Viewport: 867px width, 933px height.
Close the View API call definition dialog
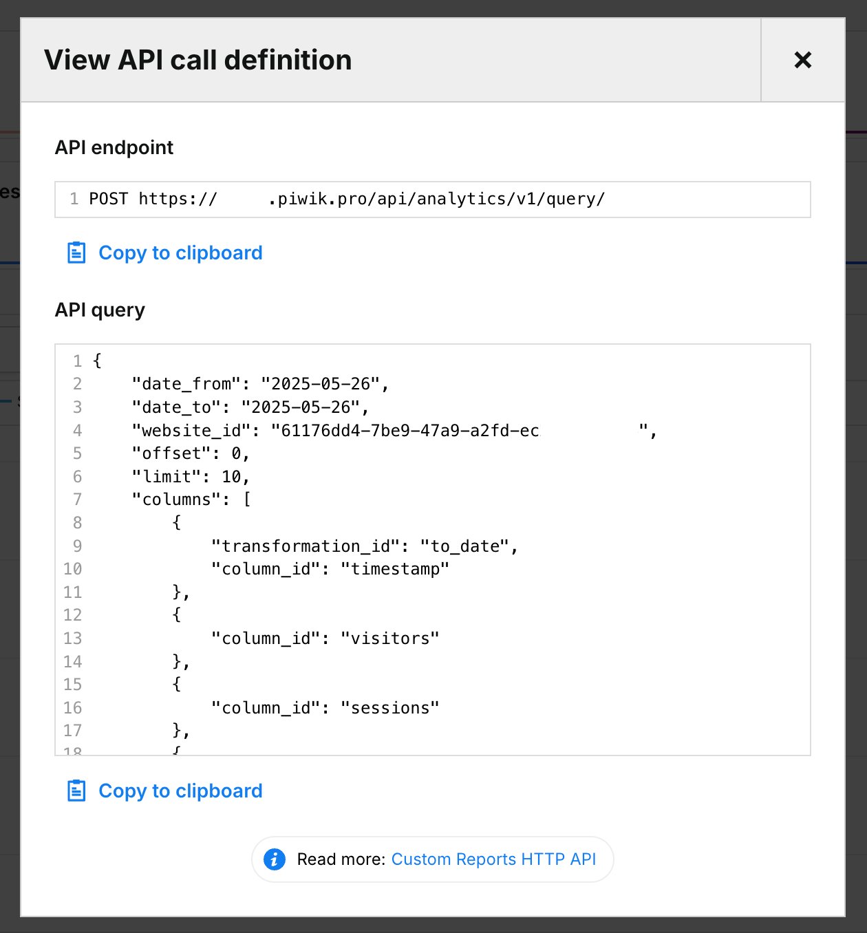coord(802,60)
